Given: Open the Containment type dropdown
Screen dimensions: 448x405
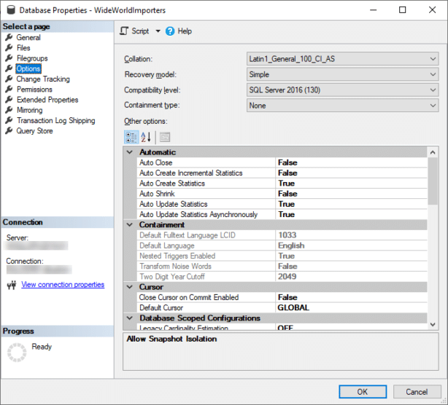Looking at the screenshot, I should click(342, 105).
